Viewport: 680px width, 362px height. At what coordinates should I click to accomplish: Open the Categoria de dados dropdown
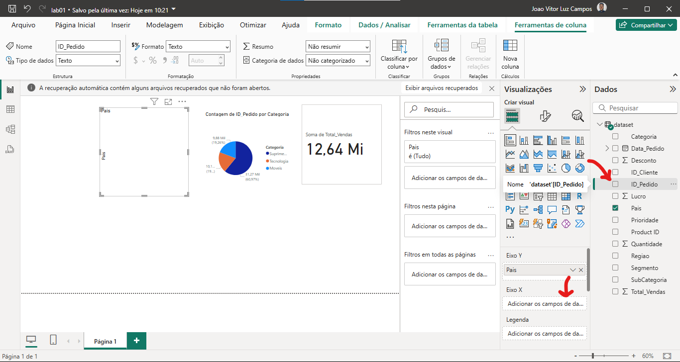(338, 61)
